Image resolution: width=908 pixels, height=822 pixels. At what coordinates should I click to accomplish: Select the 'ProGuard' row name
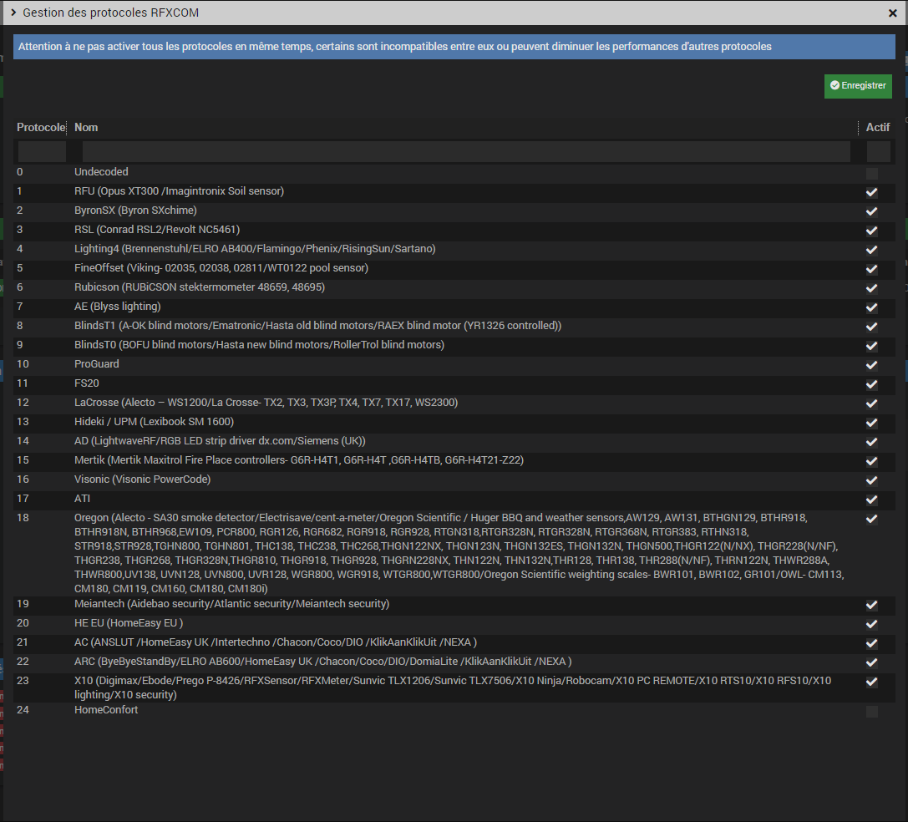tap(97, 363)
